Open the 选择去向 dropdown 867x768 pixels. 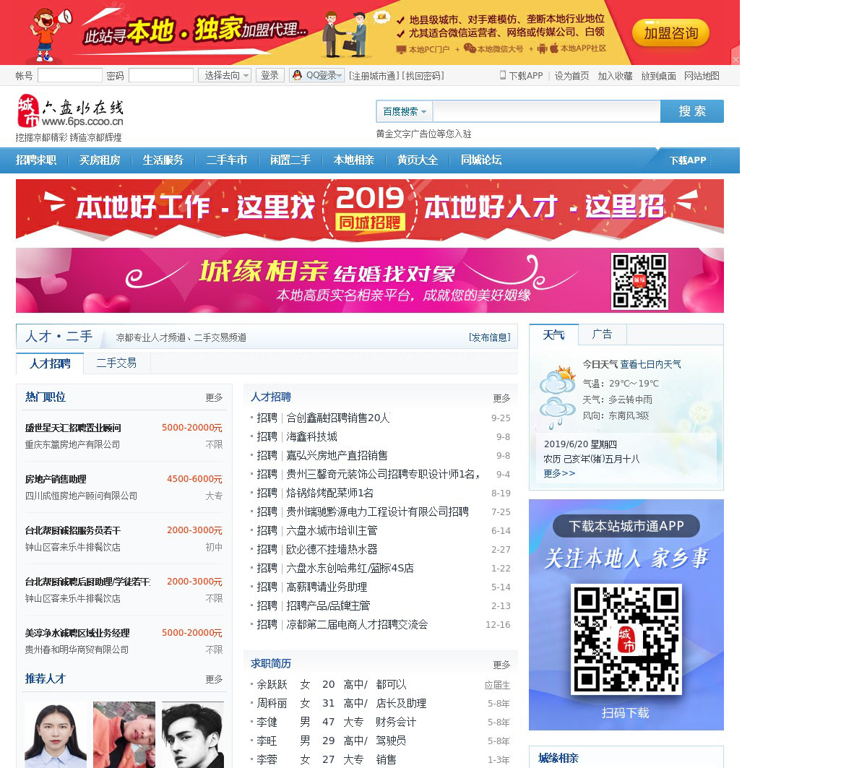click(226, 75)
